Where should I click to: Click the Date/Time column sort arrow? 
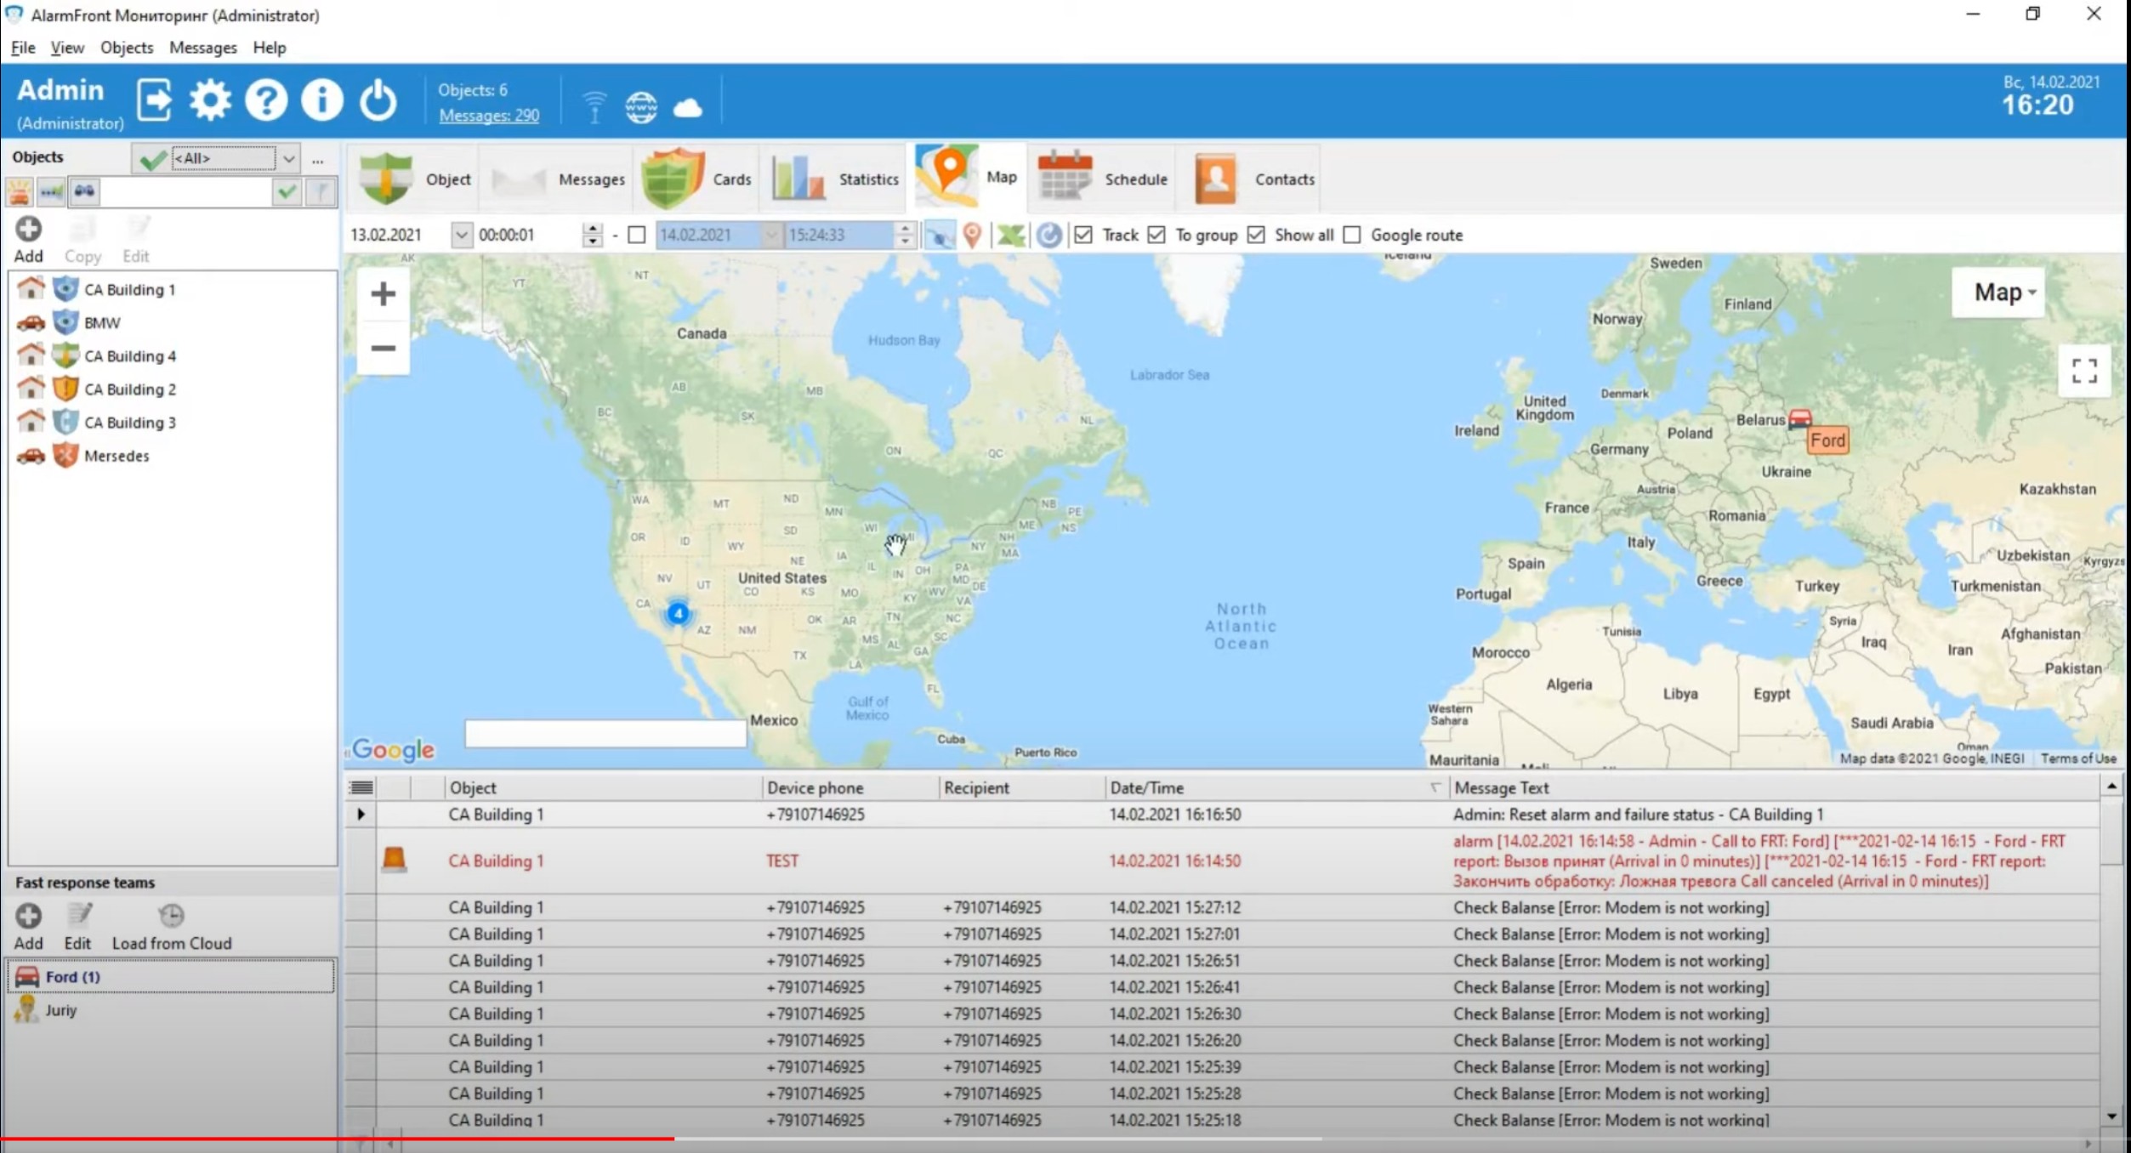[x=1435, y=787]
